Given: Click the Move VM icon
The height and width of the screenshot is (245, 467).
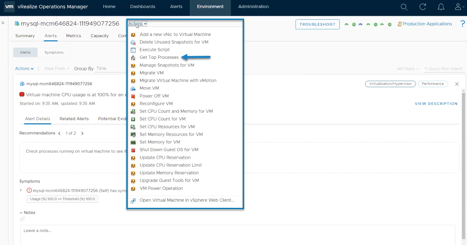Looking at the screenshot, I should pyautogui.click(x=133, y=88).
